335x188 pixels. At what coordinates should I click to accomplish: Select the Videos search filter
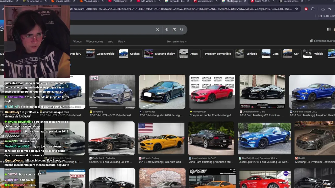coord(77,42)
